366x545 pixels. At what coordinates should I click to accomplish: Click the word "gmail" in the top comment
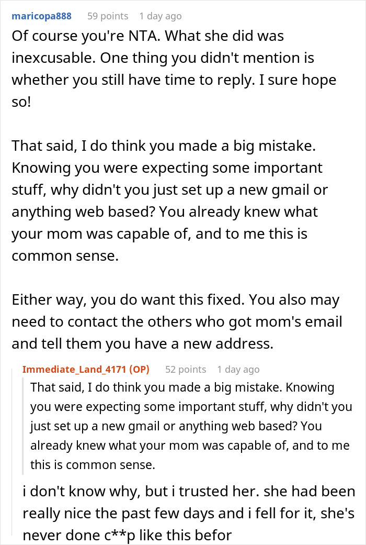271,190
